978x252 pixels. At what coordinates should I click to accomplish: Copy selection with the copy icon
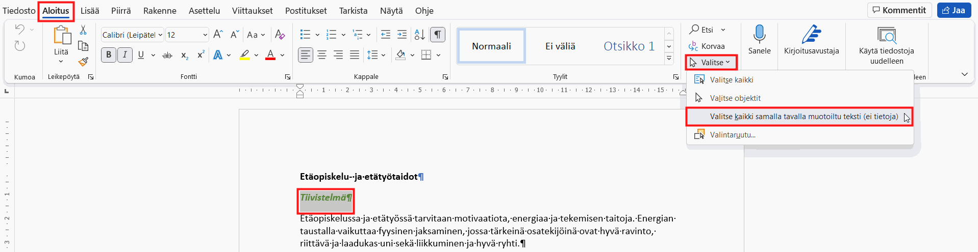[x=83, y=46]
